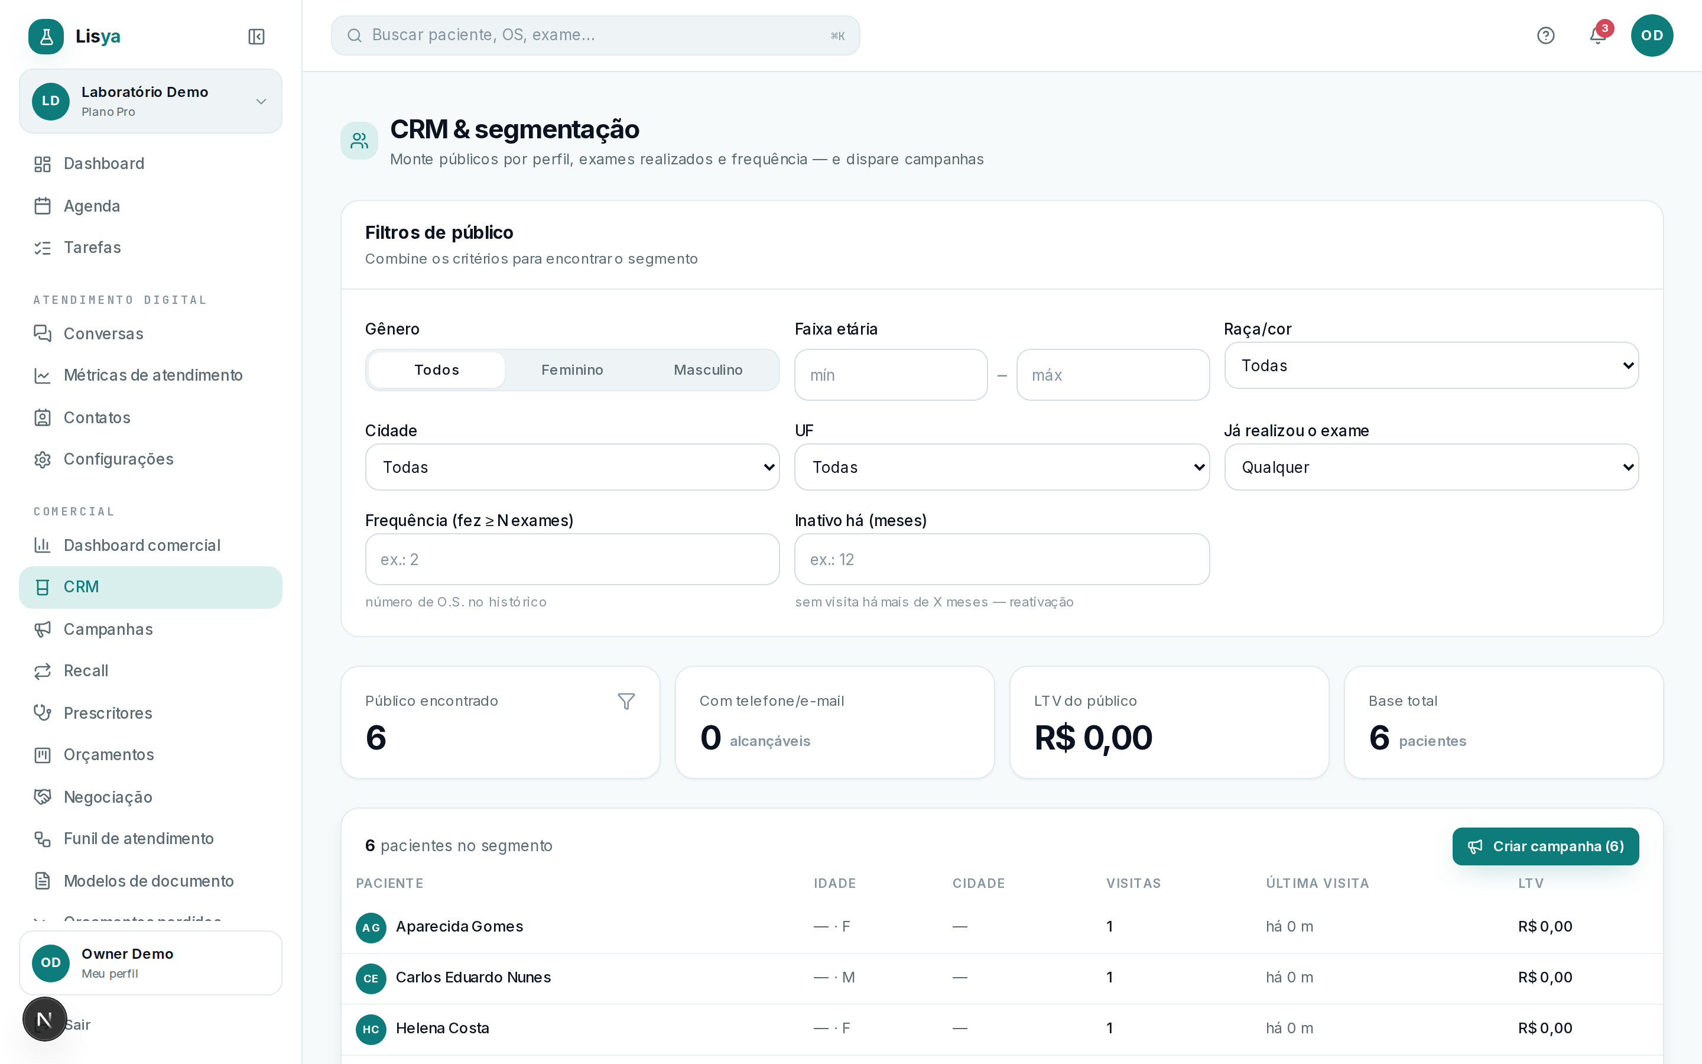Open the notifications bell icon
Viewport: 1702px width, 1064px height.
click(1597, 35)
